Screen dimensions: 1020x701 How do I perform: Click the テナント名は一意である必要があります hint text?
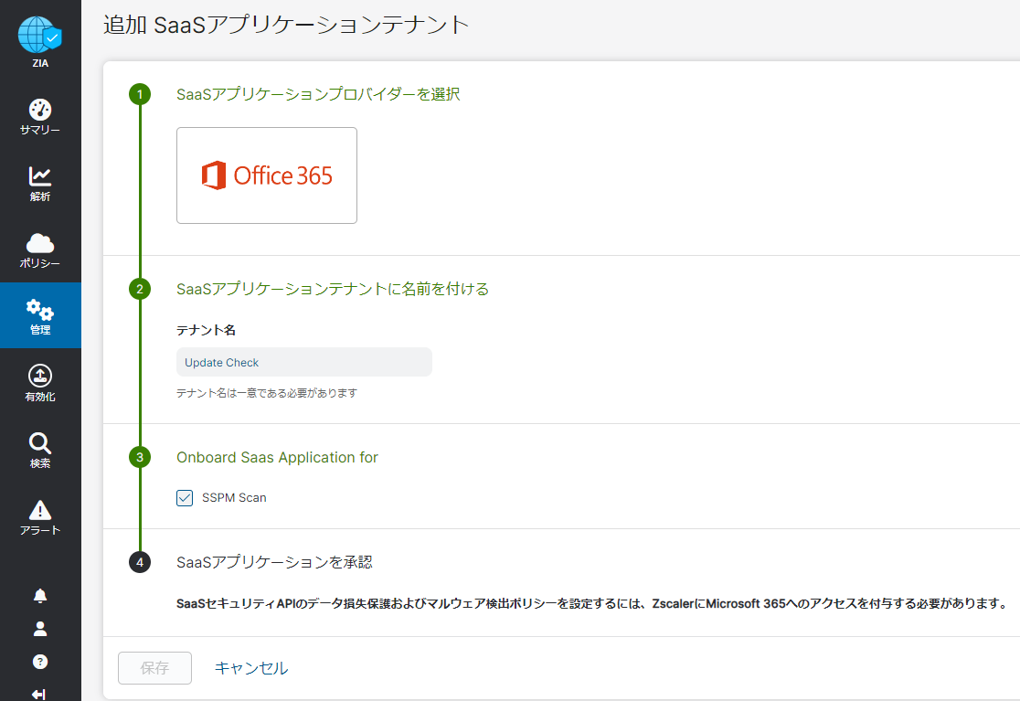tap(267, 393)
